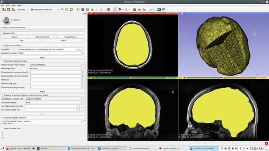
Task: Click the module search magnifier icon
Action: click(x=28, y=10)
